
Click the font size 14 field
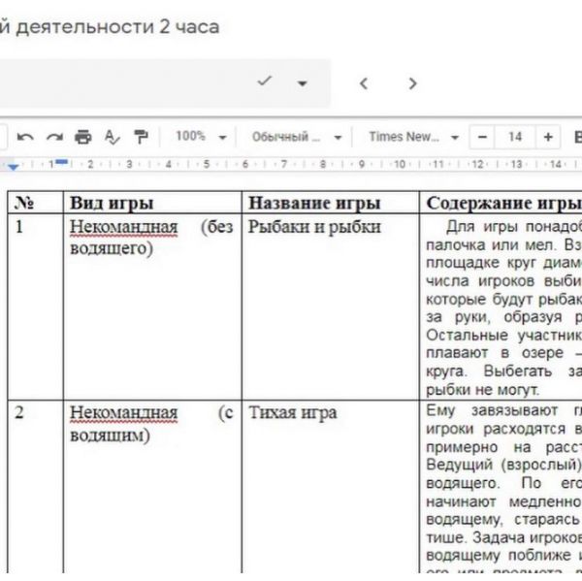click(x=515, y=137)
